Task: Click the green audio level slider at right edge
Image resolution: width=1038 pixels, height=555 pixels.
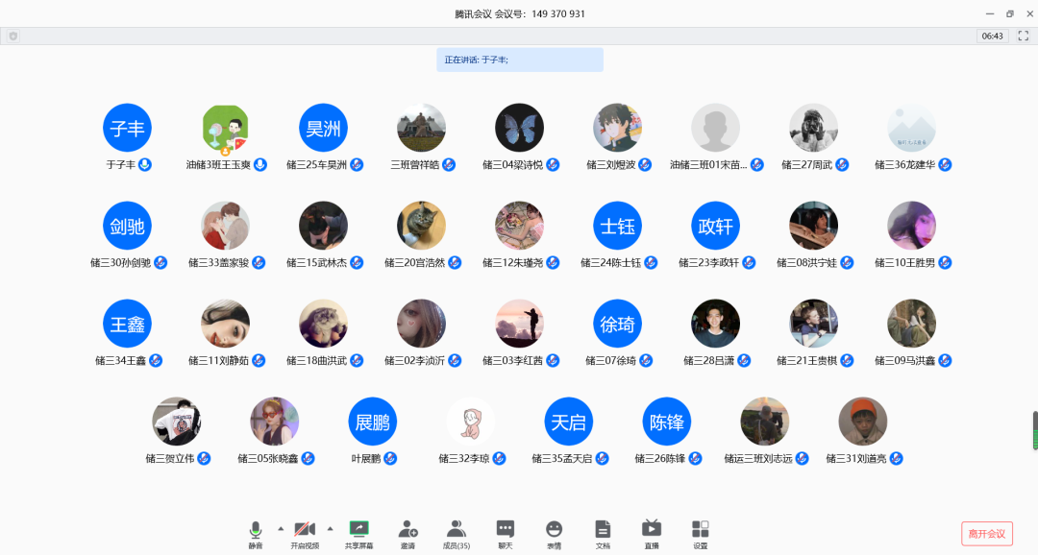Action: click(x=1034, y=430)
